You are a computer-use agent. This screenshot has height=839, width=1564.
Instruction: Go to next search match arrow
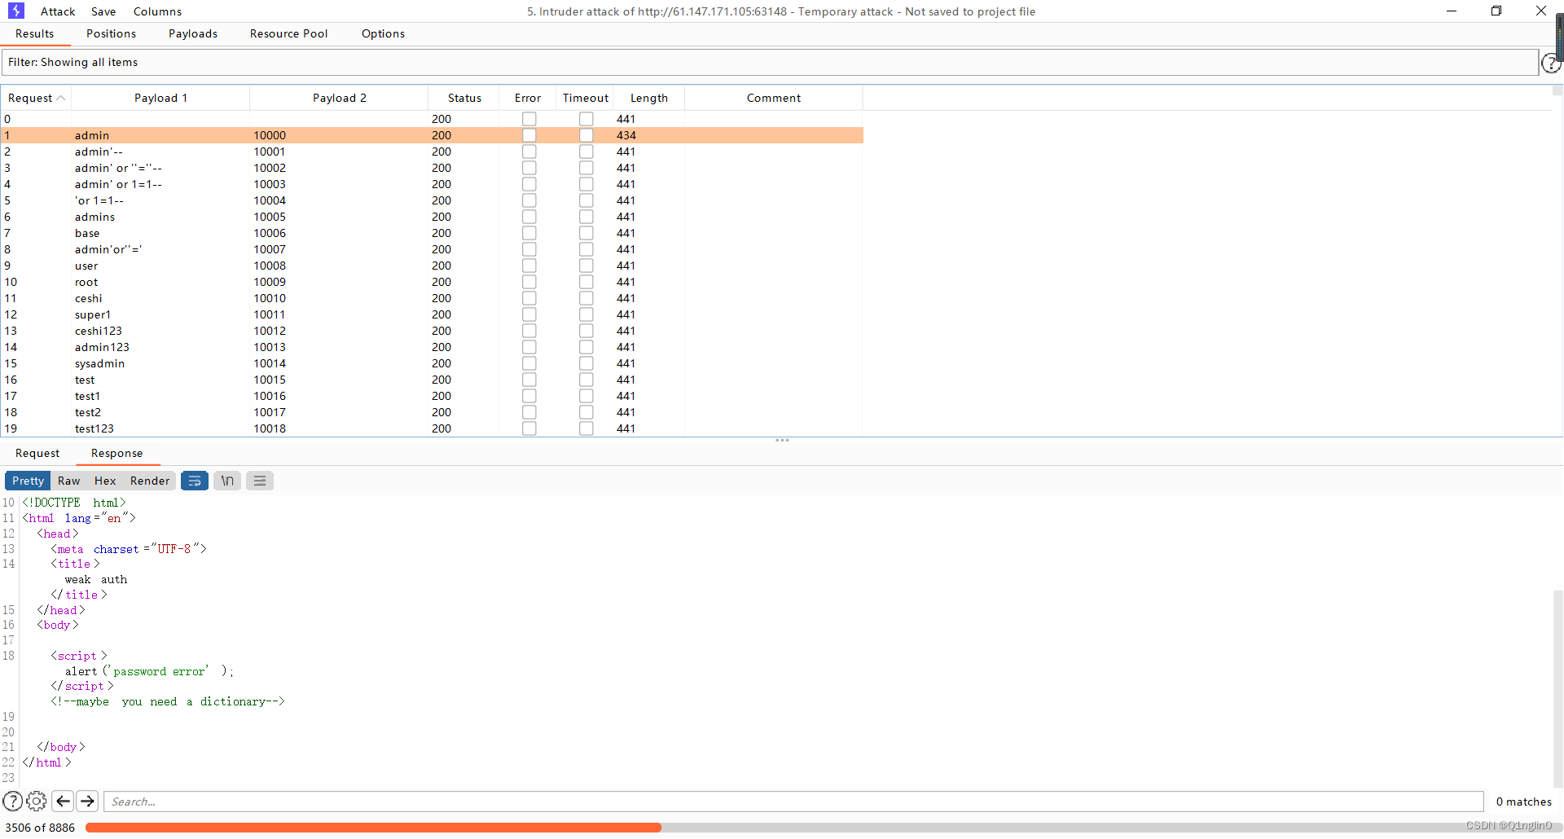pos(87,802)
